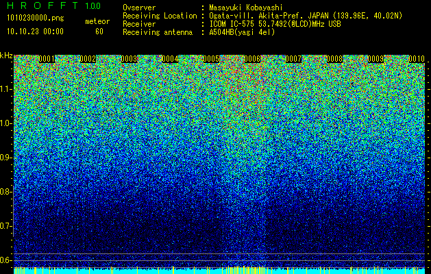Click the Receiving antenna field label

(158, 32)
